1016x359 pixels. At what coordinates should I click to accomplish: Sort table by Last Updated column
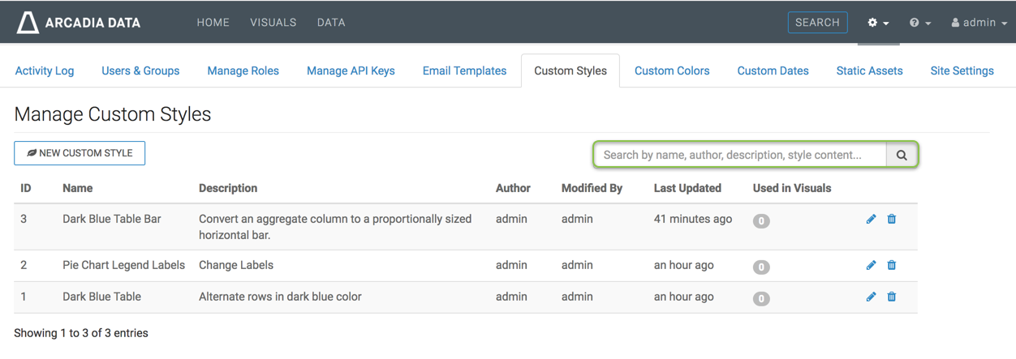tap(687, 188)
